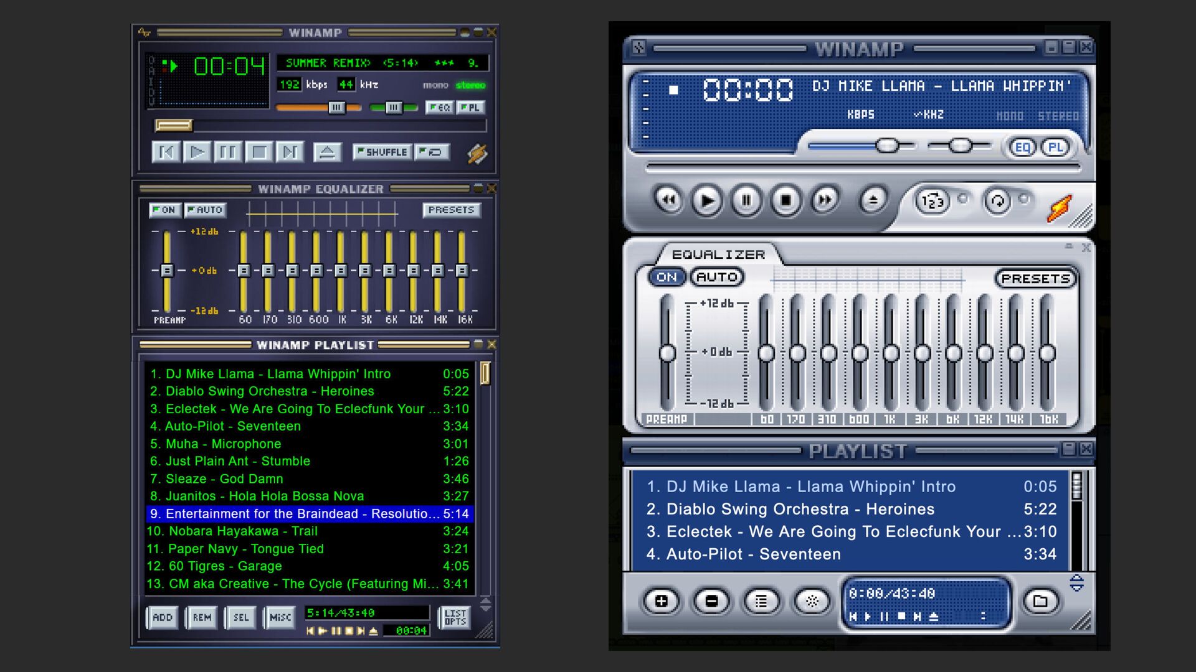Open the ADD menu in classic playlist
This screenshot has width=1196, height=672.
point(163,617)
